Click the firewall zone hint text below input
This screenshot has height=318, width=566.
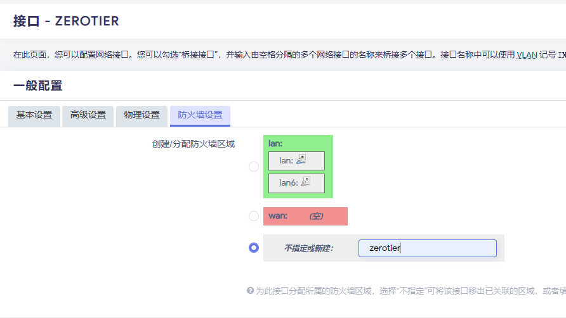(406, 291)
